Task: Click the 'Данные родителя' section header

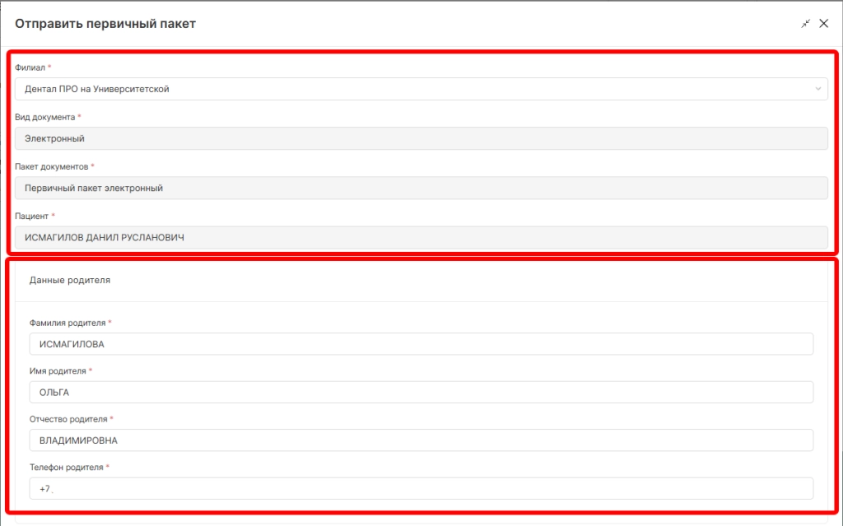Action: pyautogui.click(x=70, y=280)
